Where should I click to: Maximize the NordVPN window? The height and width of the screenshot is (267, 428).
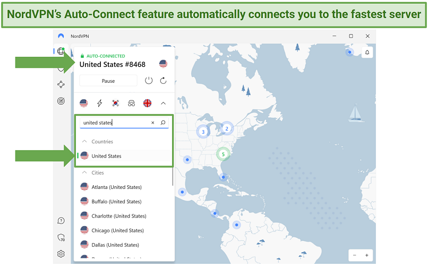(351, 36)
